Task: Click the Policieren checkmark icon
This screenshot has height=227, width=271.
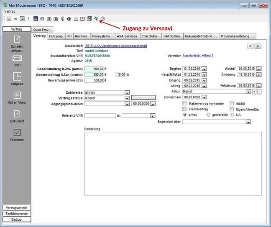Action: 17,132
